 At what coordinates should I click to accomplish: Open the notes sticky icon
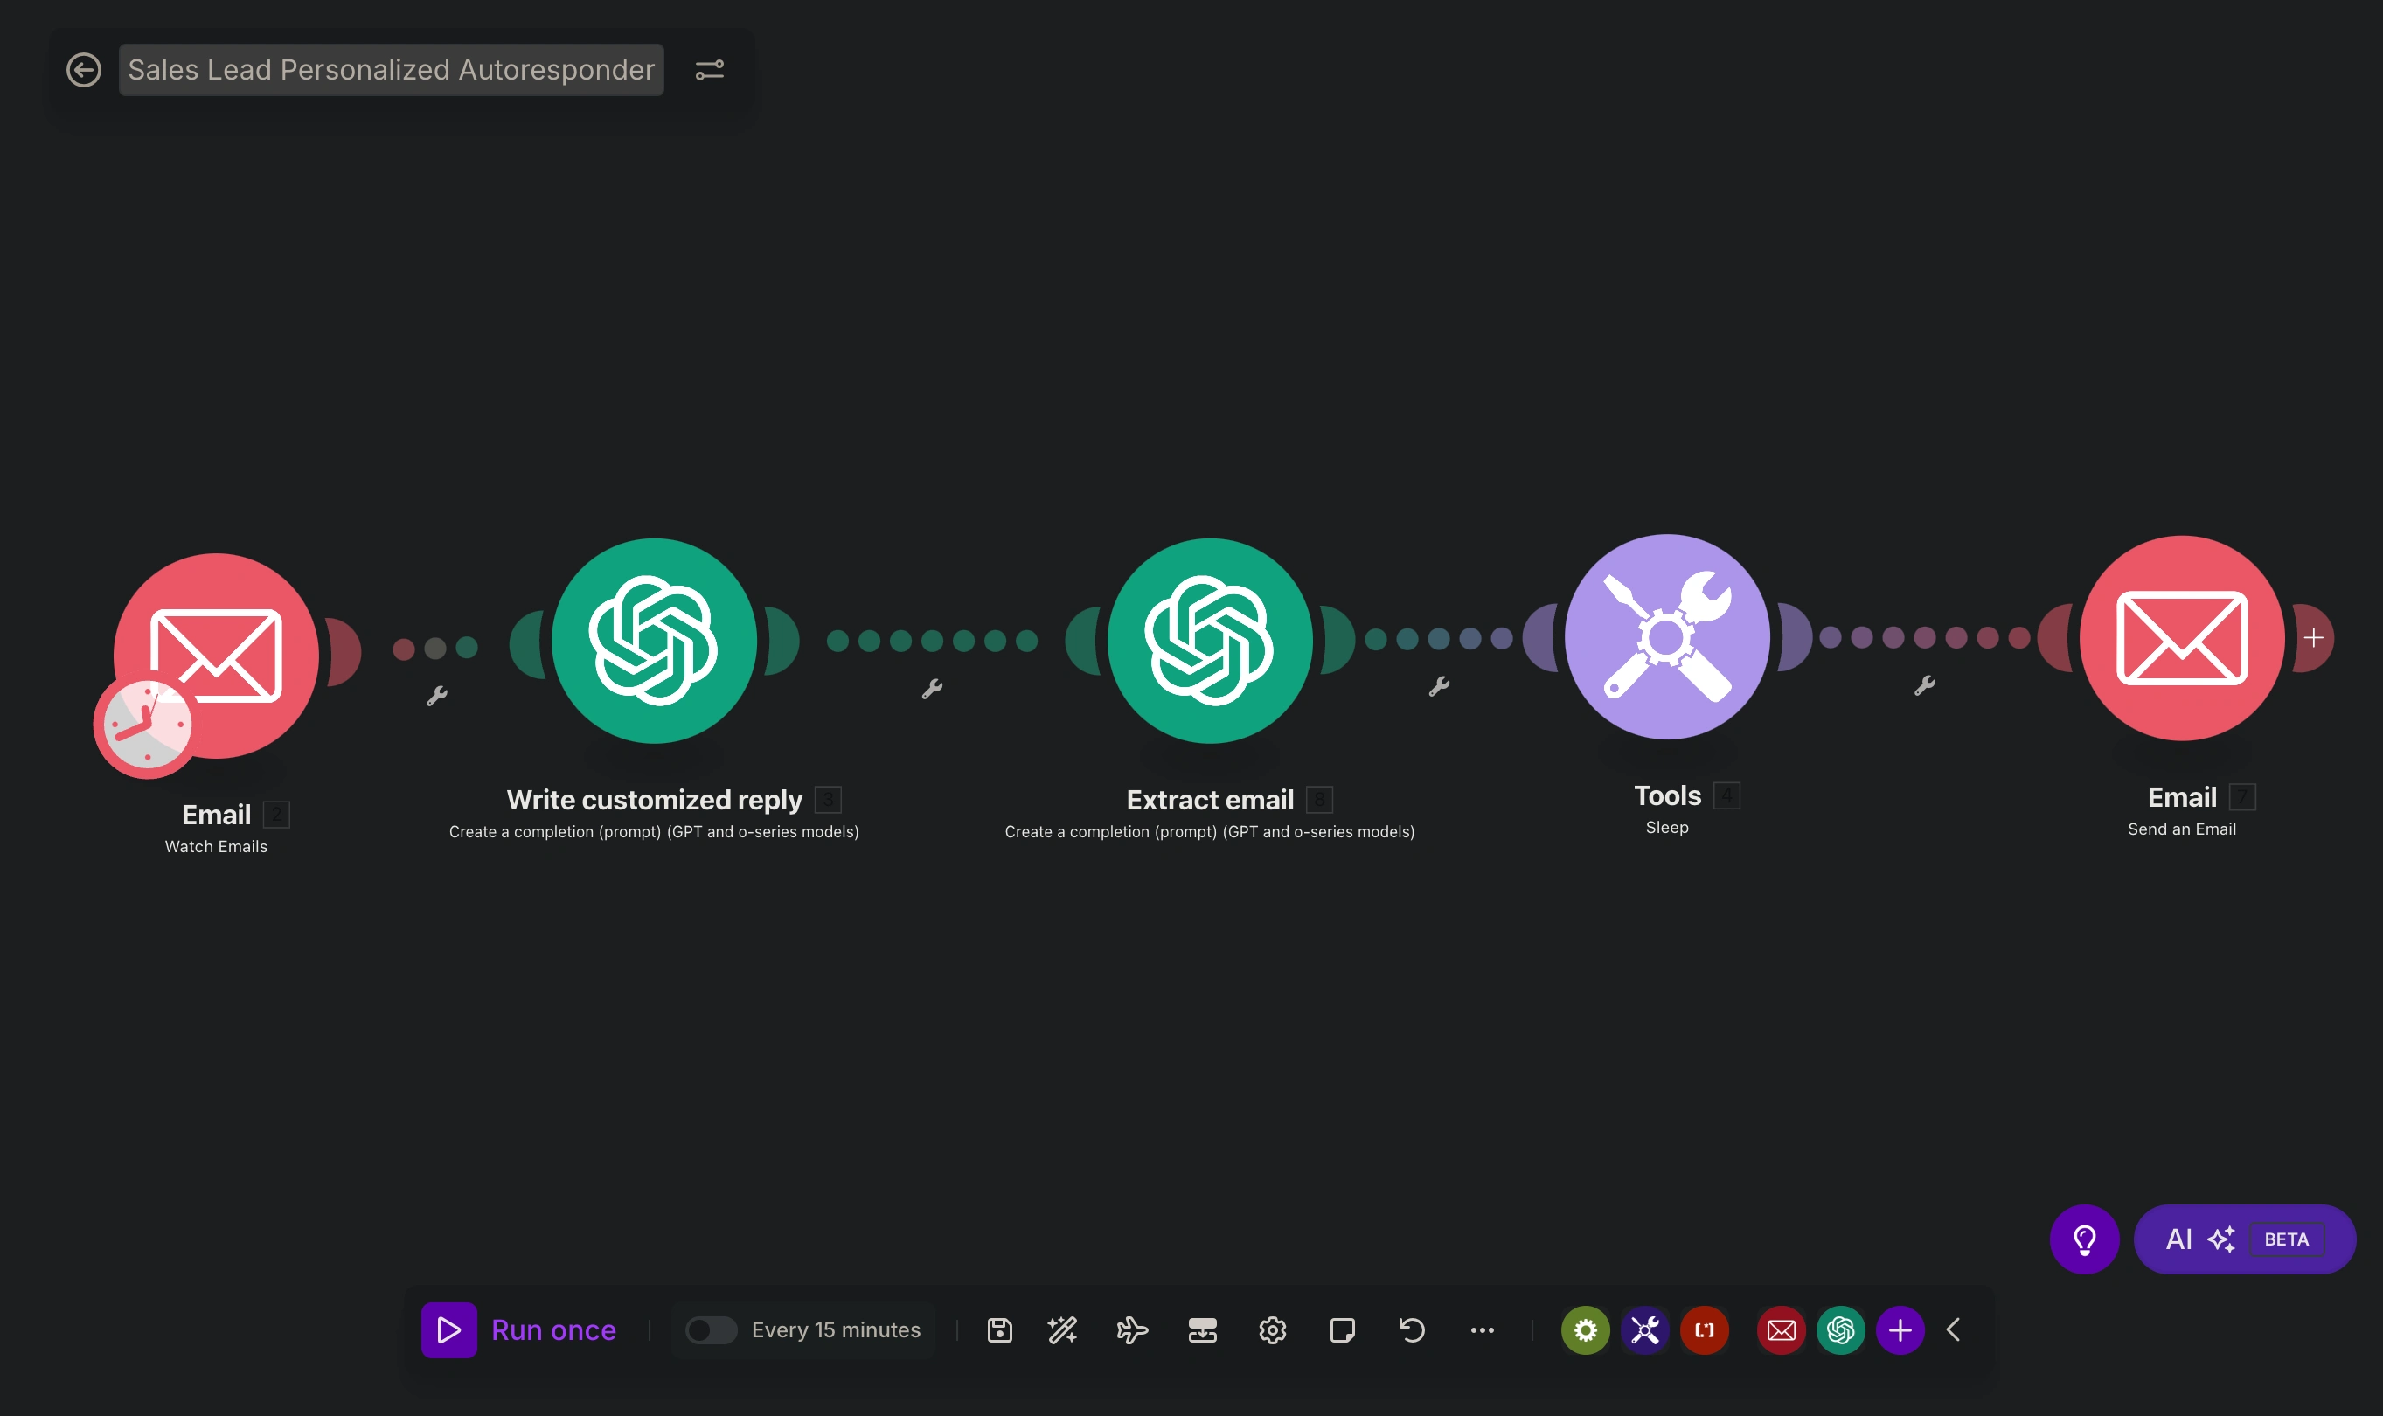1342,1330
